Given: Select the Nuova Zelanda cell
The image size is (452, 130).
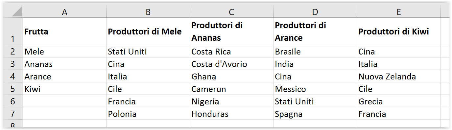Looking at the screenshot, I should point(398,76).
